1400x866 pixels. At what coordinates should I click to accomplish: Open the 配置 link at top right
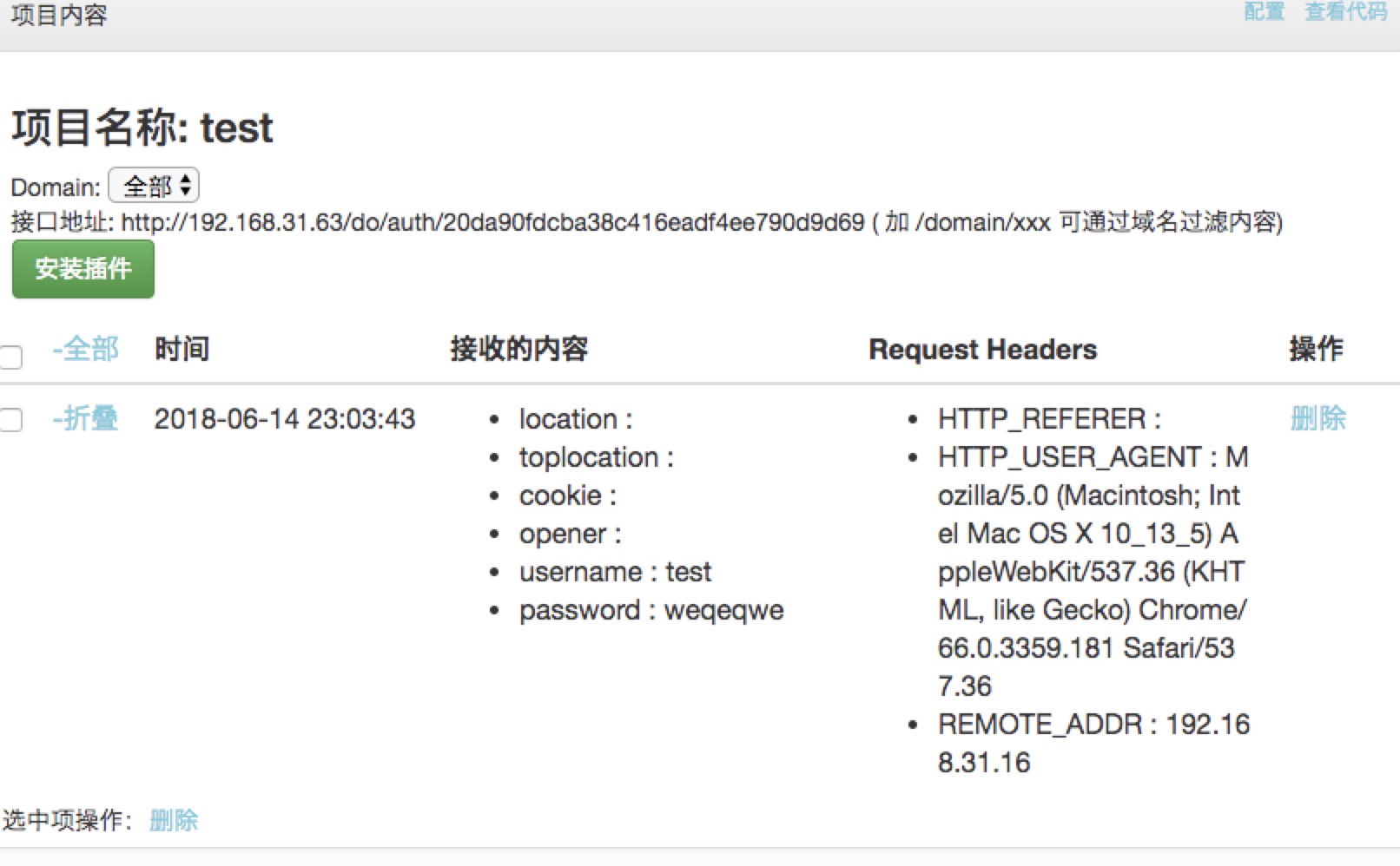point(1264,12)
